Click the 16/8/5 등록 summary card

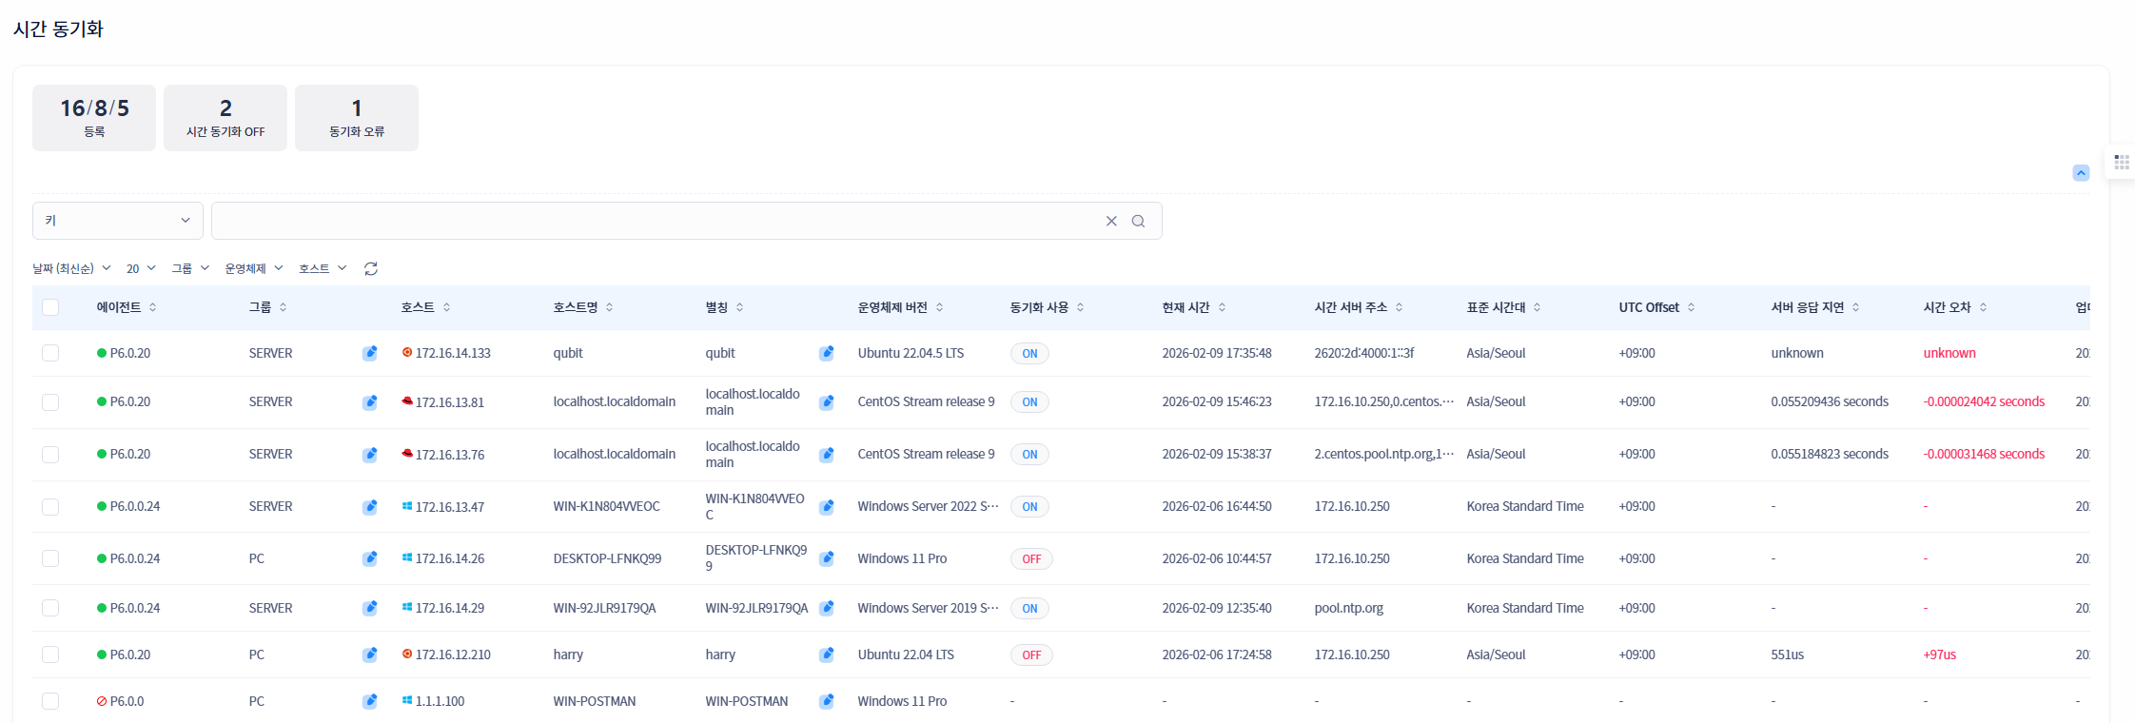94,118
